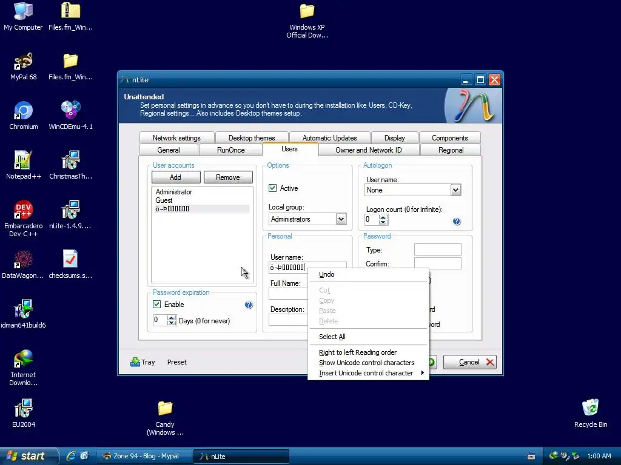Click the Logon count number field
Screen dimensions: 621x465
tap(372, 219)
